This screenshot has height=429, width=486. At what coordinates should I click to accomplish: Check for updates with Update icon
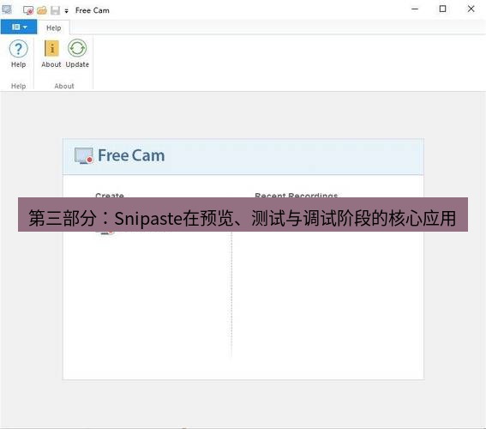click(x=77, y=48)
